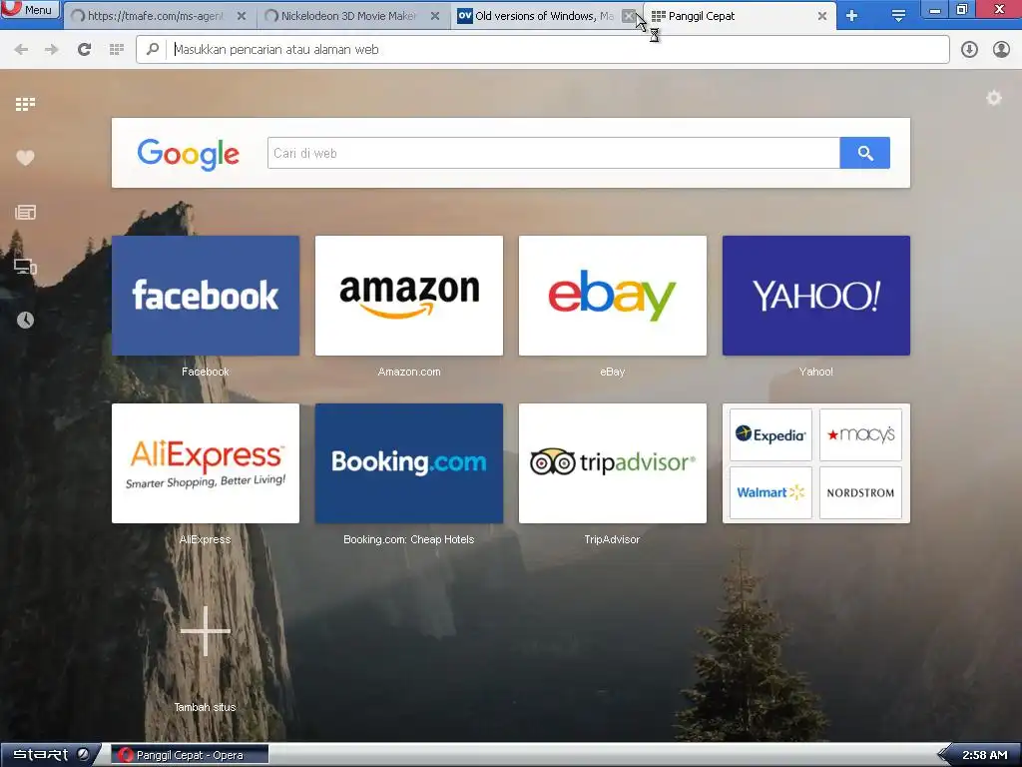The width and height of the screenshot is (1022, 767).
Task: Click the round icon next to Start
Action: point(84,754)
